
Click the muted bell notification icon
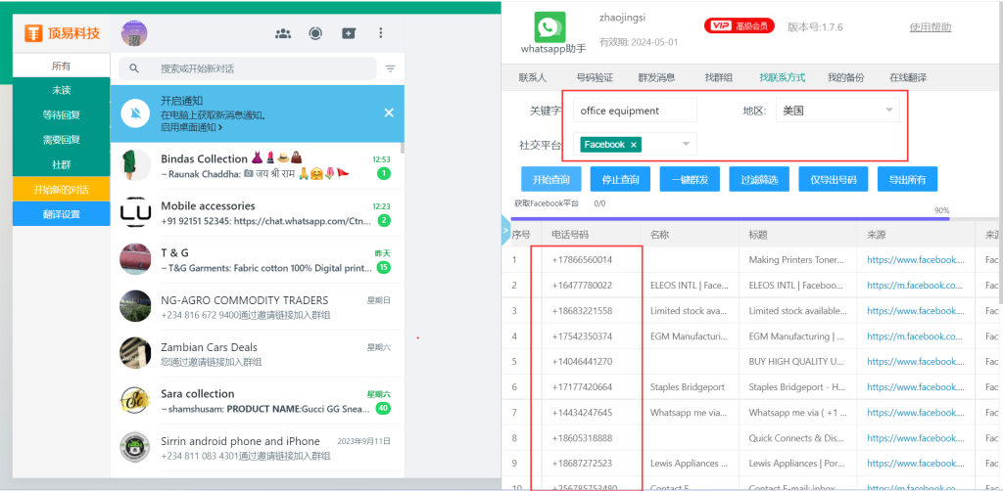coord(135,113)
